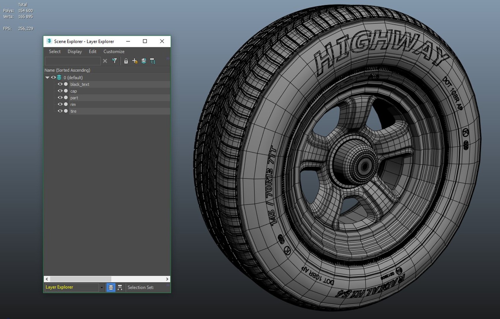Click the object dot icon beside rim
Image resolution: width=500 pixels, height=319 pixels.
pos(66,104)
